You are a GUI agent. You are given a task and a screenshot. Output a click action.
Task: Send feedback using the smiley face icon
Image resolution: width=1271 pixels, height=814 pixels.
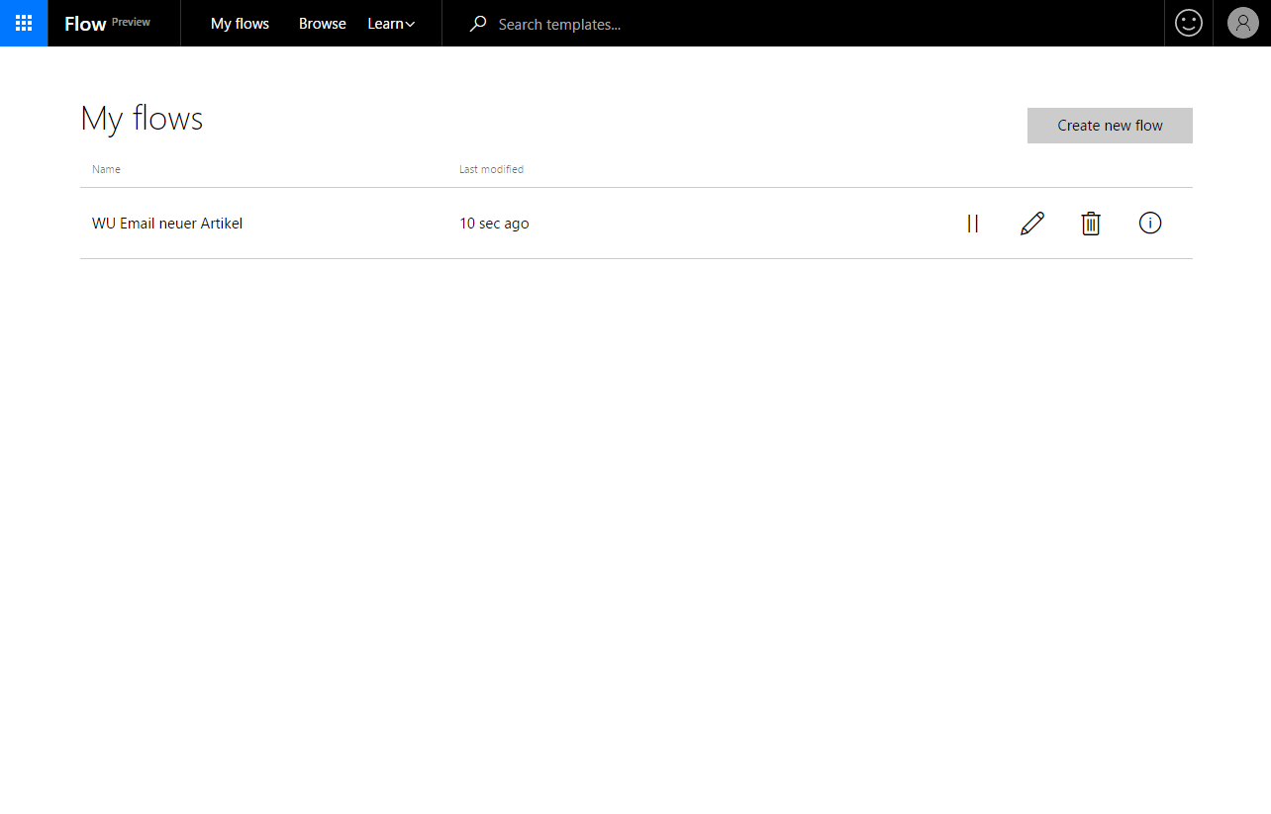(1189, 23)
